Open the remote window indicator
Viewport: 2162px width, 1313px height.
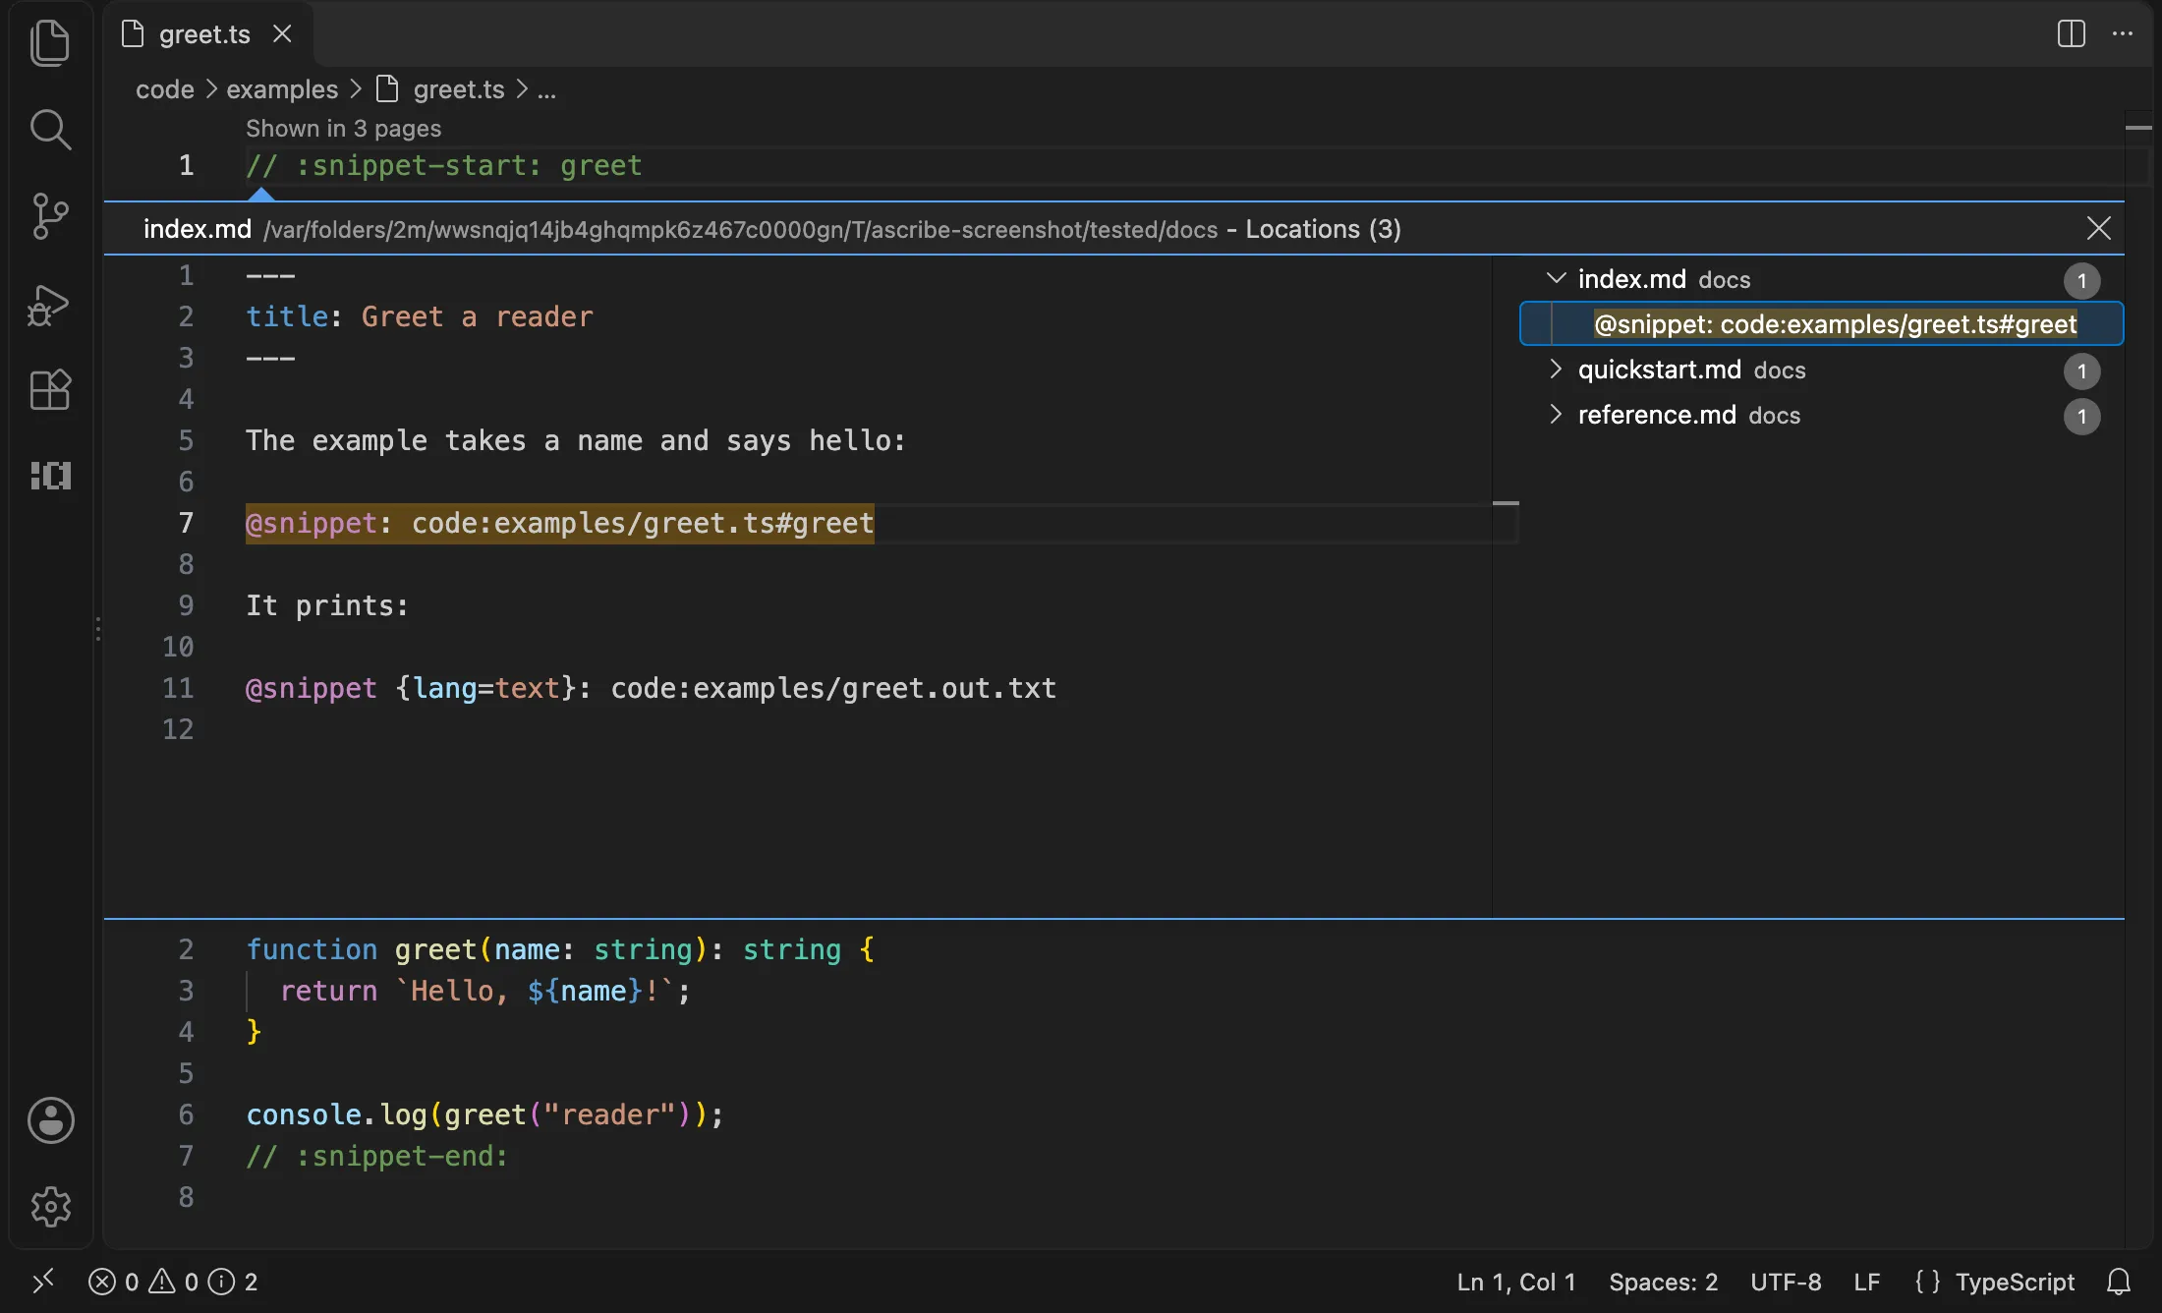[43, 1282]
